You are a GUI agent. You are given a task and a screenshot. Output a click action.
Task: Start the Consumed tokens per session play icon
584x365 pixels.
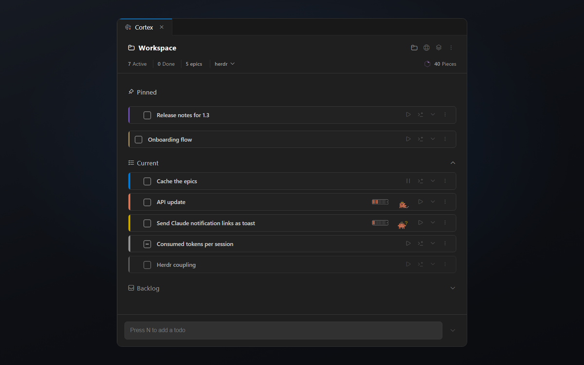[408, 243]
